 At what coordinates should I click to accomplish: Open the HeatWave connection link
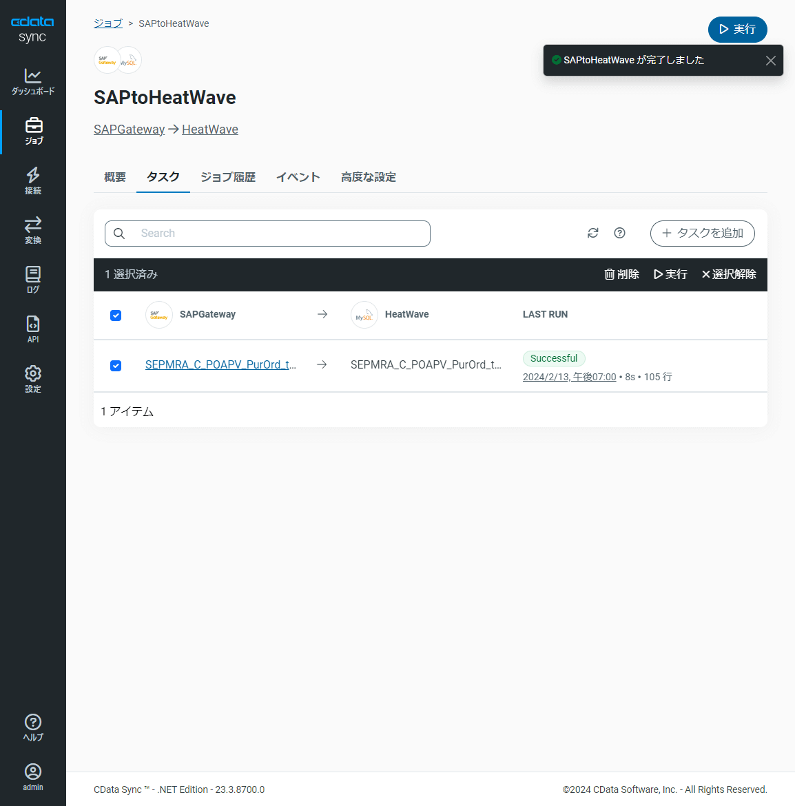(x=210, y=130)
